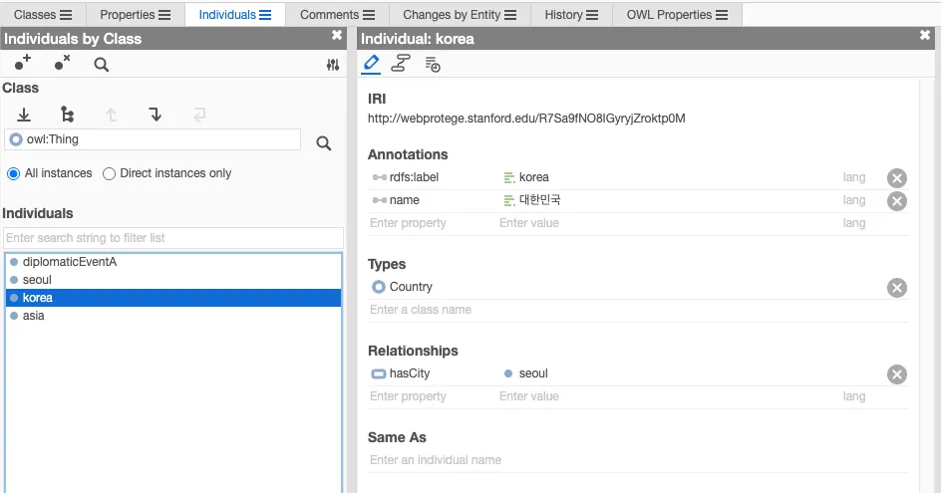941x493 pixels.
Task: Select diplomaticEventA in individuals list
Action: [x=173, y=262]
